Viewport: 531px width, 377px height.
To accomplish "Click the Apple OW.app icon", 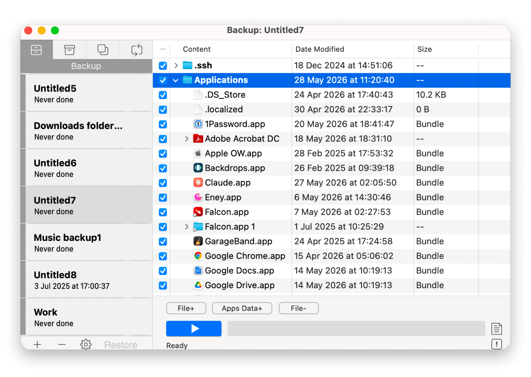I will 198,153.
